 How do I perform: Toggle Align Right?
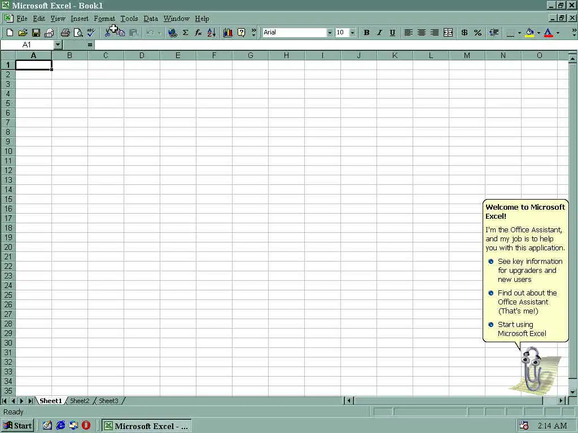[435, 33]
